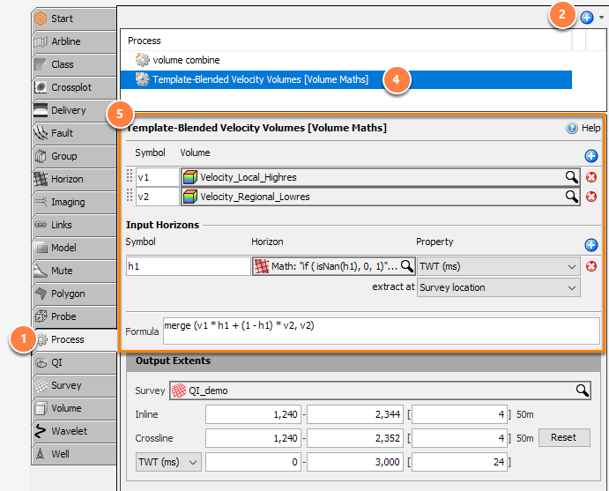Image resolution: width=609 pixels, height=491 pixels.
Task: Grab the v1 row reorder handle
Action: pos(130,176)
